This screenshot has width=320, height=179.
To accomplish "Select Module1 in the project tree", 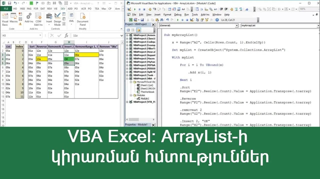I will click(145, 99).
